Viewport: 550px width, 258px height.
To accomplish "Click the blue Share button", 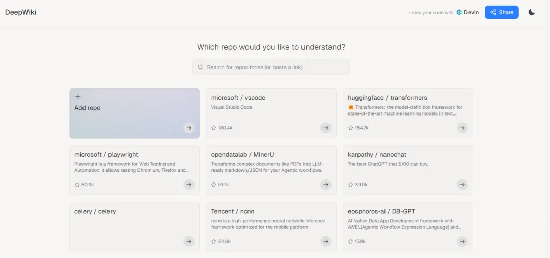I will pyautogui.click(x=502, y=12).
